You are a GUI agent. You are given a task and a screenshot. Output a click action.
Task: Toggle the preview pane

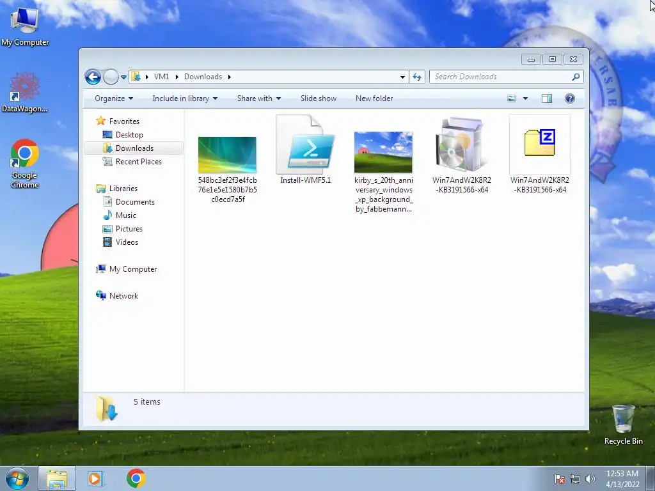547,98
